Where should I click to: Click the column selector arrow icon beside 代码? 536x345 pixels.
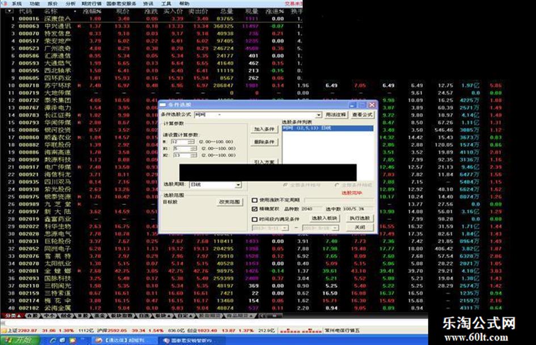pos(9,11)
